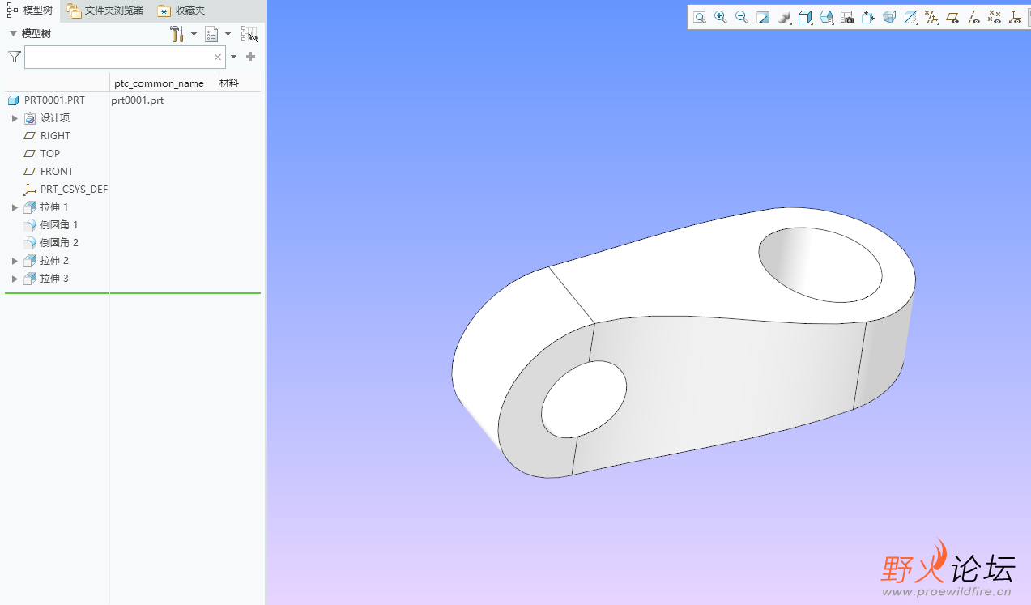
Task: Select the TOP datum plane
Action: [x=50, y=154]
